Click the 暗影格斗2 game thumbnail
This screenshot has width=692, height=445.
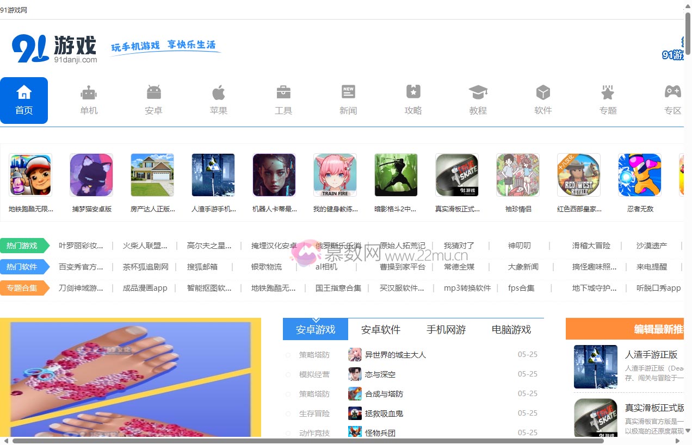pyautogui.click(x=396, y=174)
